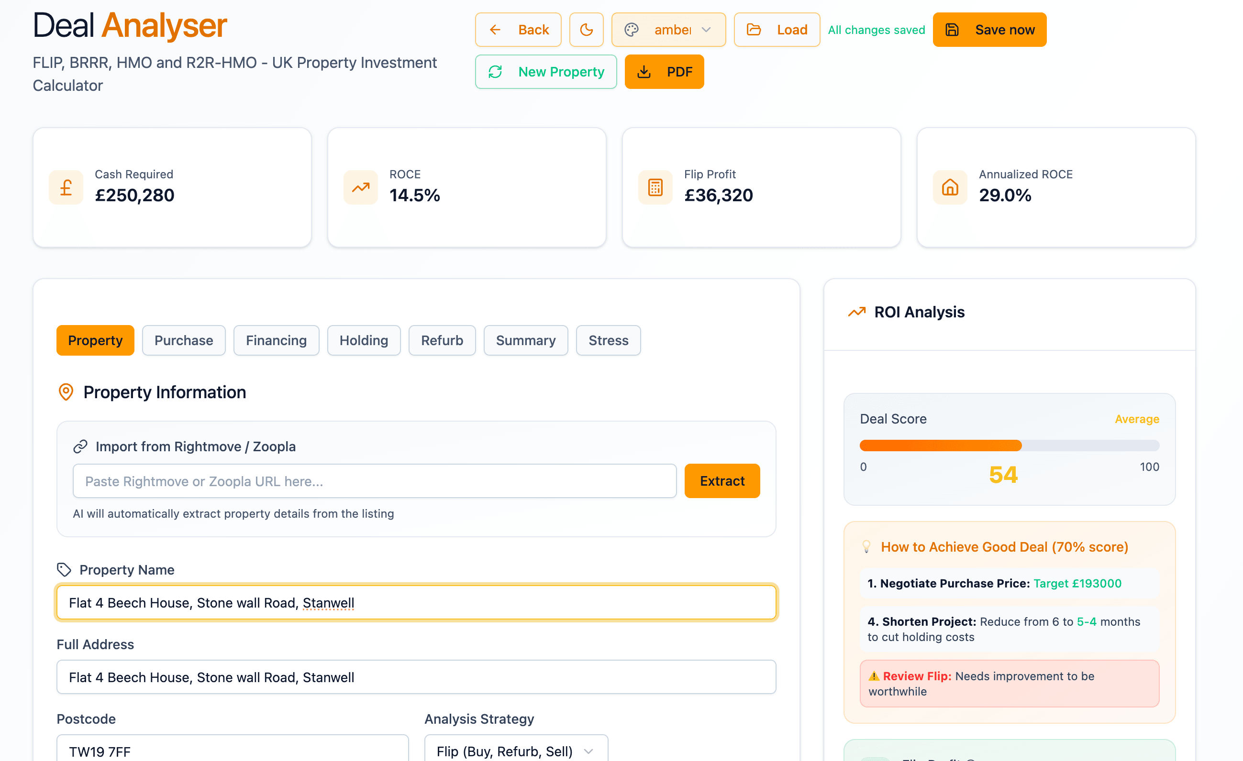Screen dimensions: 1243x761
Task: Click the calculator icon on Flip Profit card
Action: click(655, 187)
